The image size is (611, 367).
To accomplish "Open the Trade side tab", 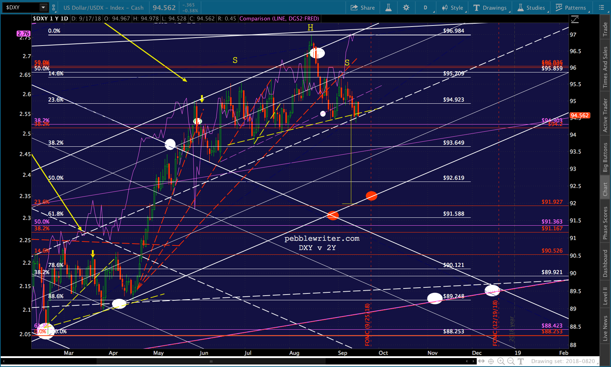I will click(605, 29).
